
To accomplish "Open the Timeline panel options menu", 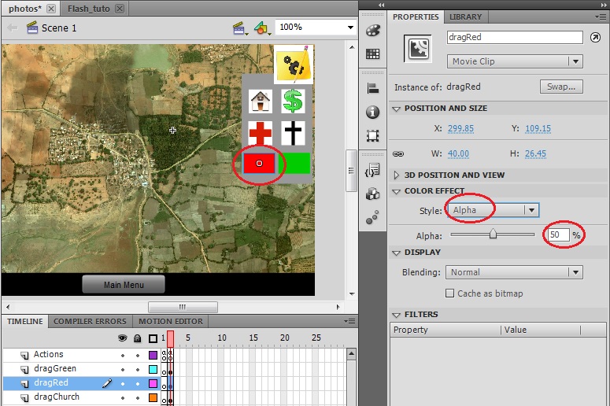I will pos(349,321).
